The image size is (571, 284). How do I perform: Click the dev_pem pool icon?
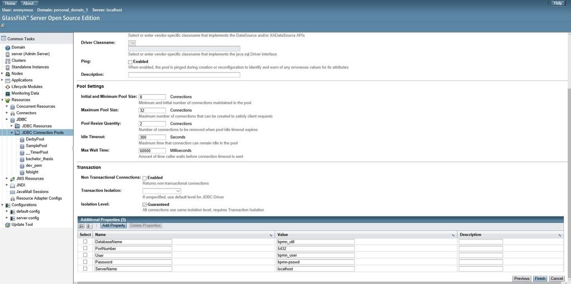(x=22, y=165)
